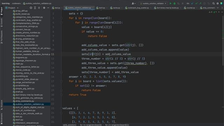The width and height of the screenshot is (224, 126).
Task: Click the Run with Coverage icon
Action: (x=178, y=3)
